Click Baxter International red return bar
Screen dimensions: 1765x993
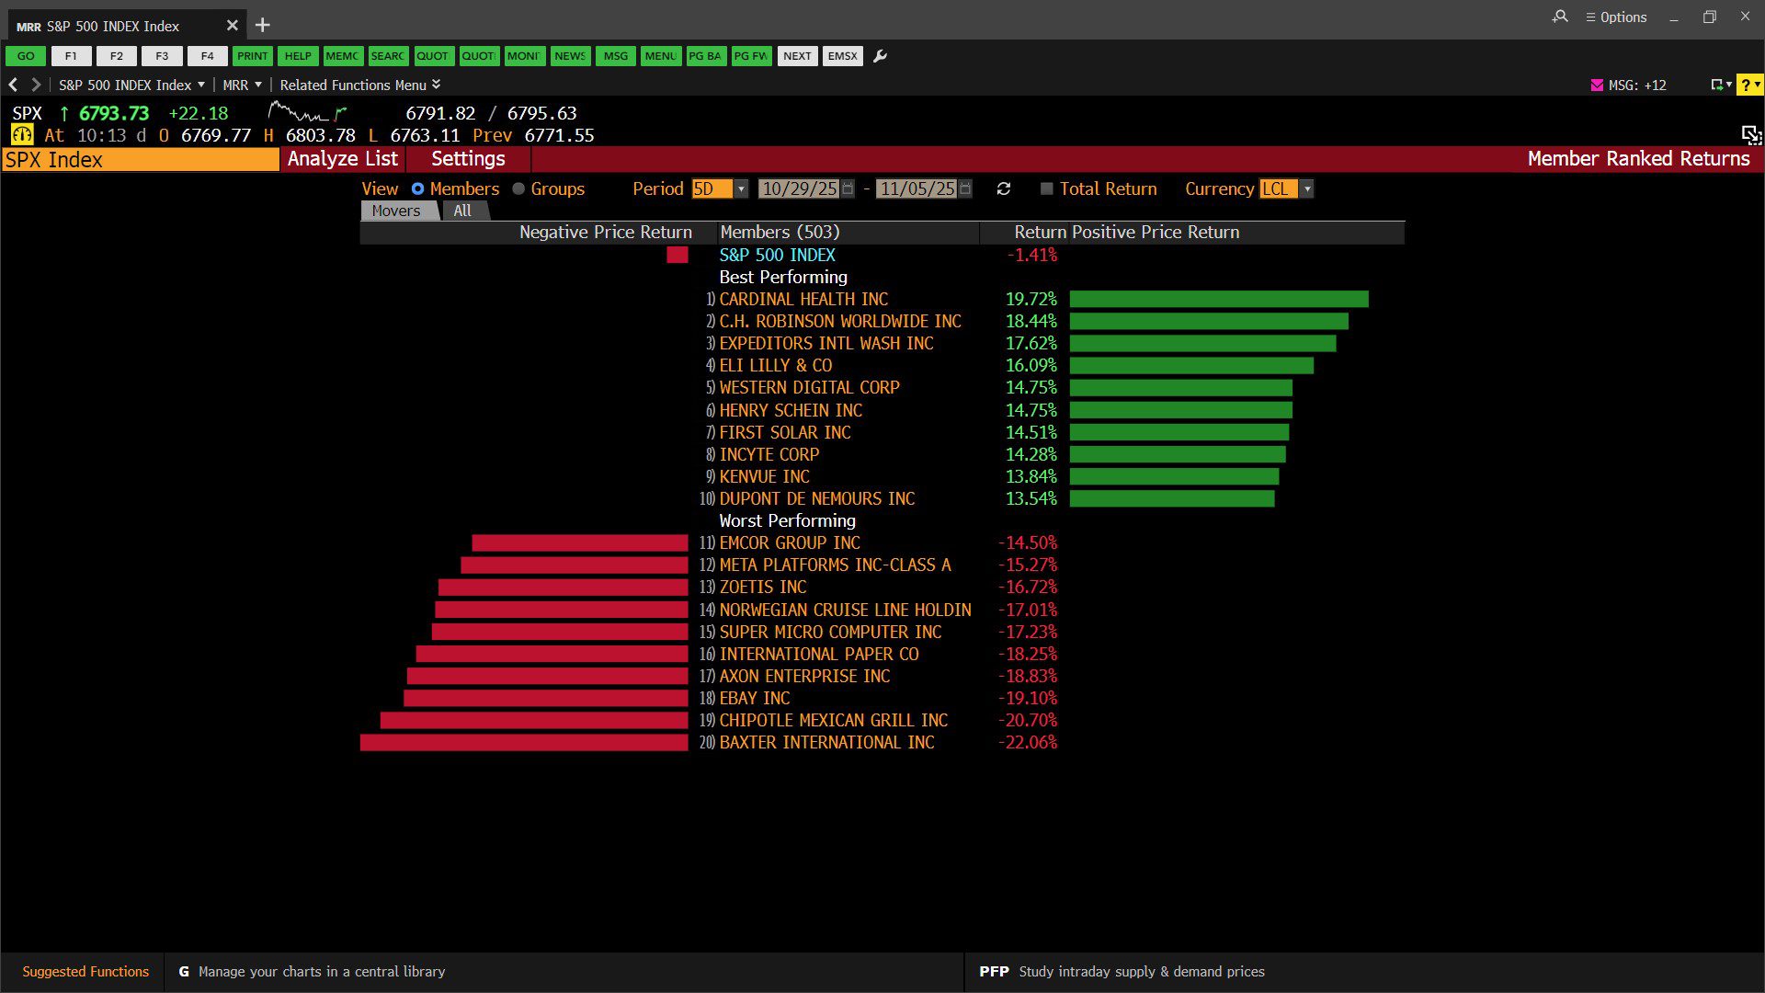point(524,743)
